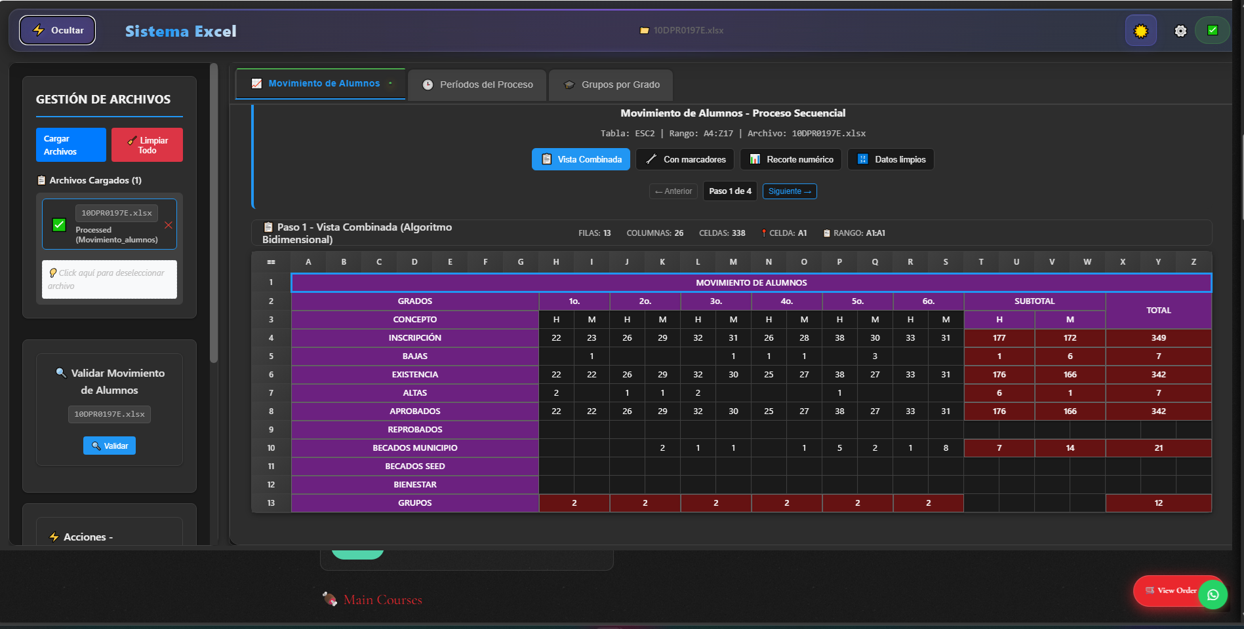Image resolution: width=1244 pixels, height=629 pixels.
Task: Toggle the green check status in the header
Action: click(x=1212, y=30)
